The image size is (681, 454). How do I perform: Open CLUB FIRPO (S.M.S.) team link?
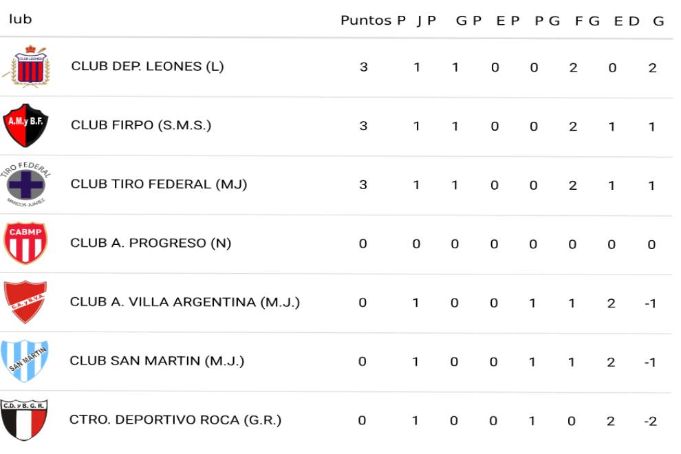pyautogui.click(x=141, y=125)
